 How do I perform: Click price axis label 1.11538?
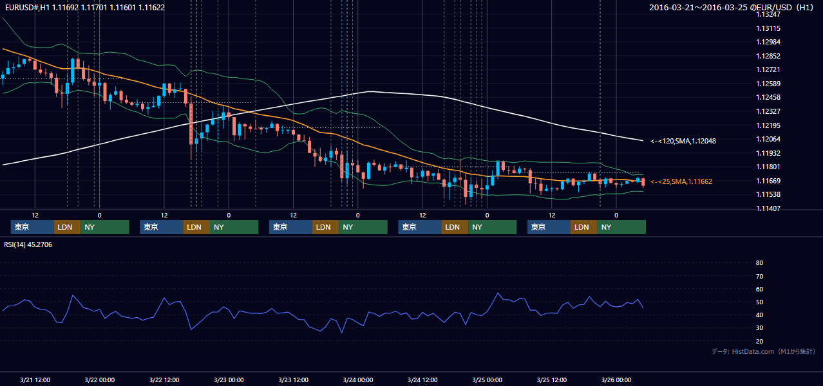[768, 194]
